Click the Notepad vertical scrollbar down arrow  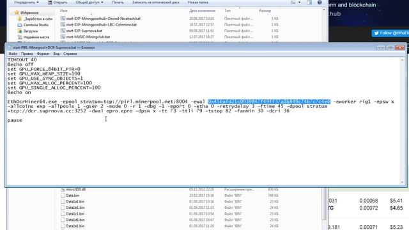point(402,183)
